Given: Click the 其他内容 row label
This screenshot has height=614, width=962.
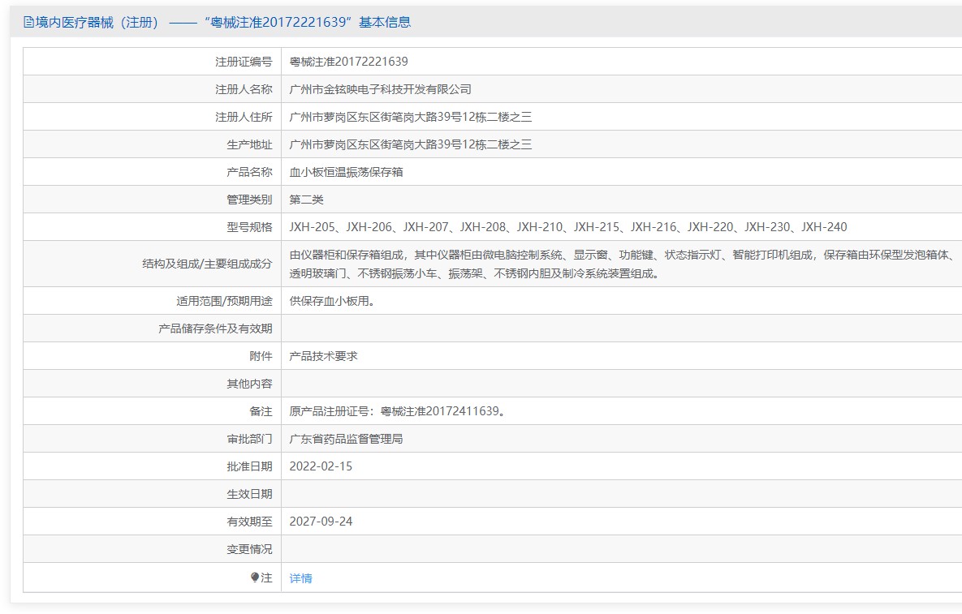Looking at the screenshot, I should (x=249, y=384).
